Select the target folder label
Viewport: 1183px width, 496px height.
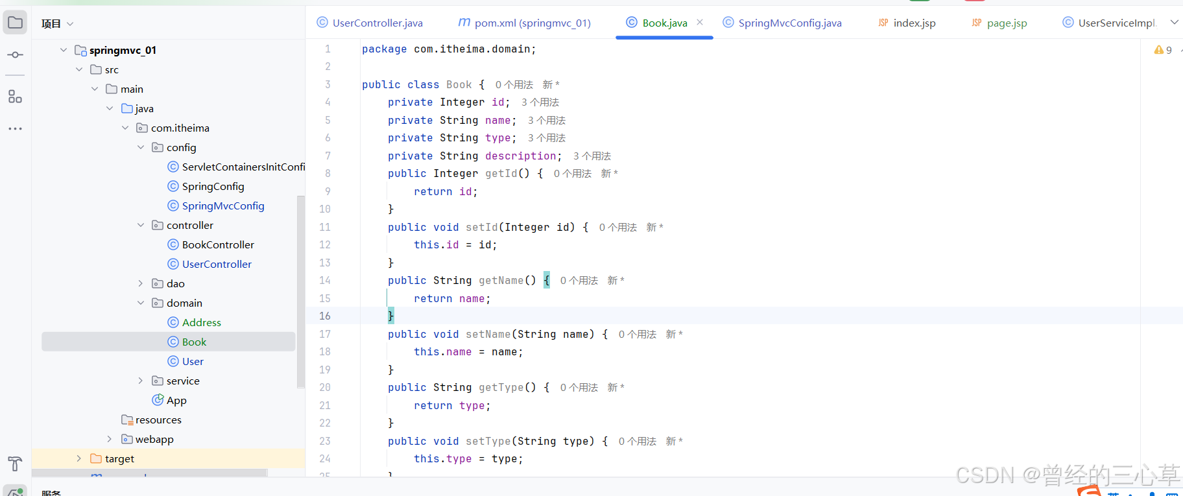[x=119, y=458]
